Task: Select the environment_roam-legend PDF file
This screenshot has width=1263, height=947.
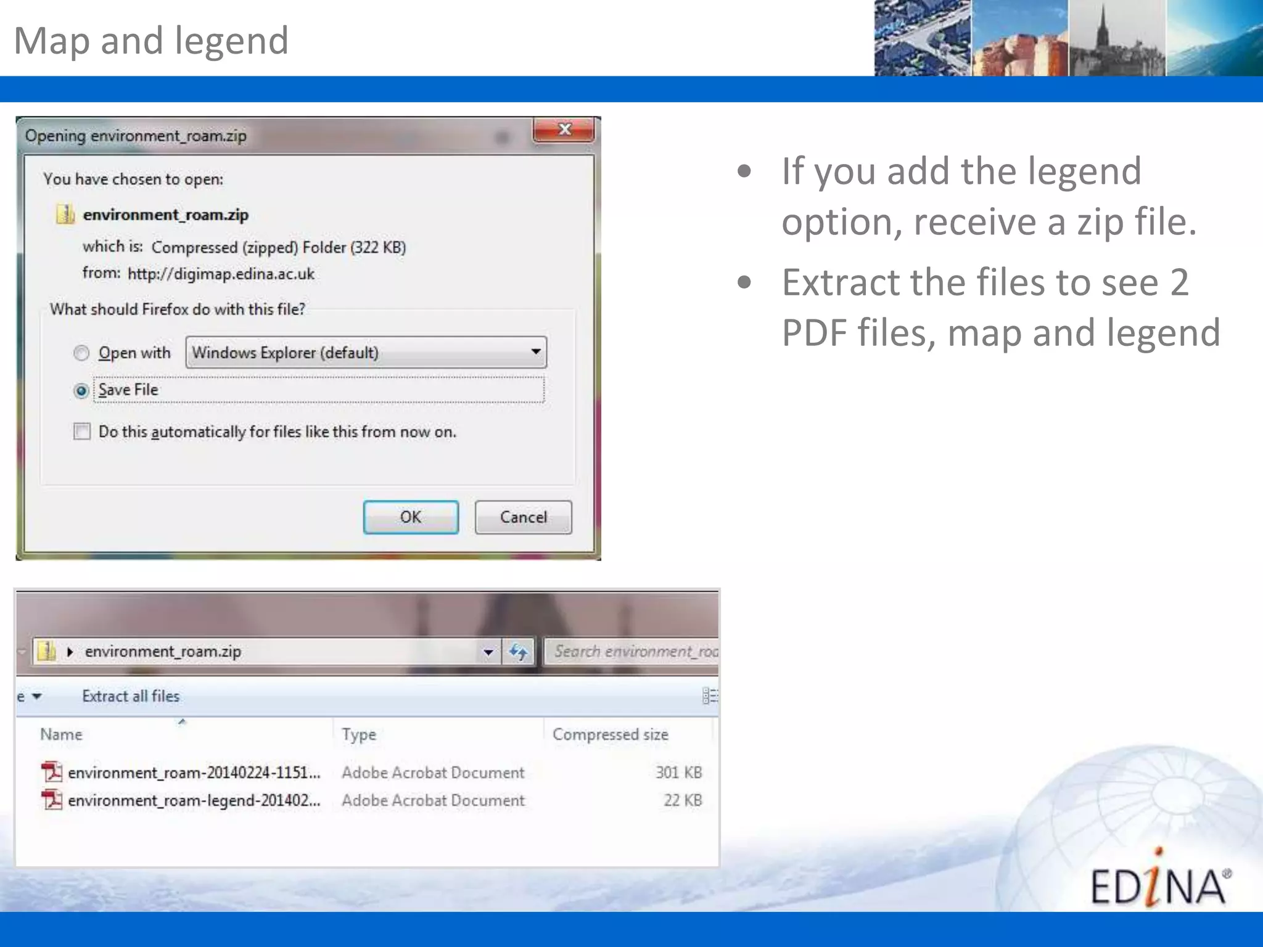Action: (x=194, y=800)
